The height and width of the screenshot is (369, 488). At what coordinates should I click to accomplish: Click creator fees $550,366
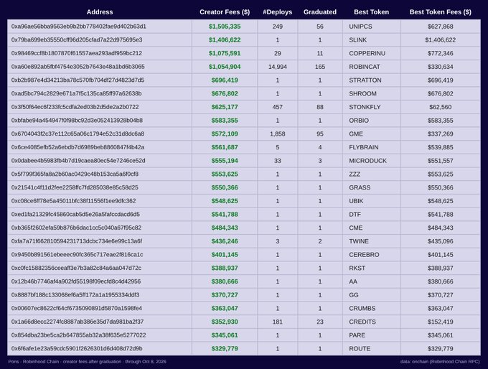(225, 187)
